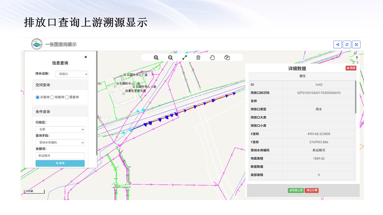Click the fullscreen expand icon button
383x215 pixels.
coord(356,44)
